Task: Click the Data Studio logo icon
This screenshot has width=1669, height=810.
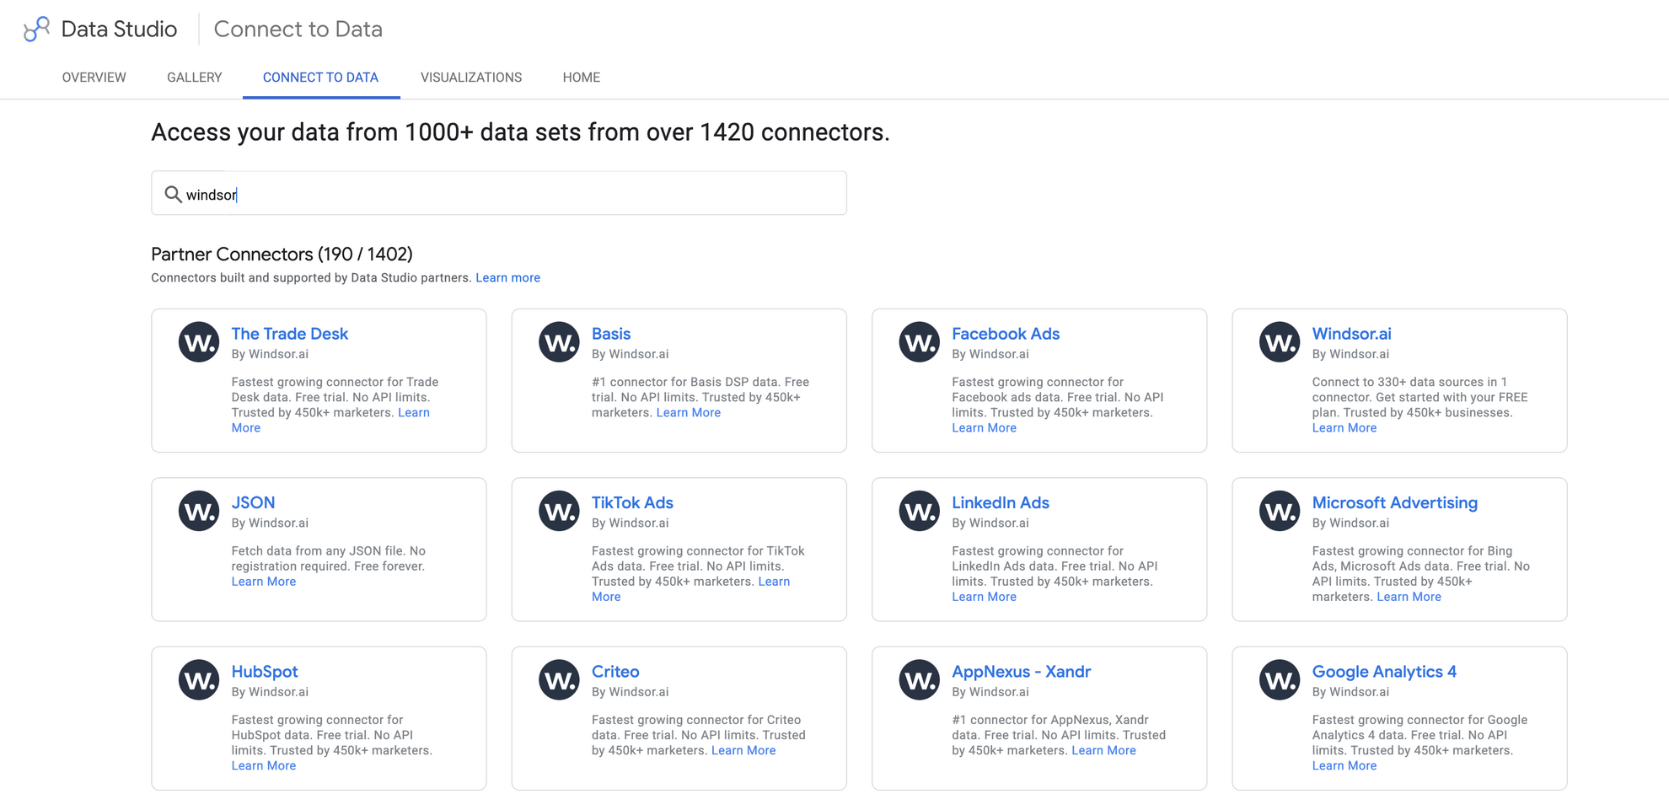Action: (x=36, y=30)
